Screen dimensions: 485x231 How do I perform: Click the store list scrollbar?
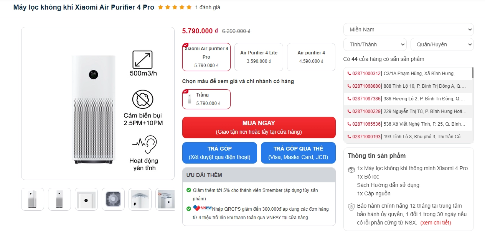click(x=472, y=73)
